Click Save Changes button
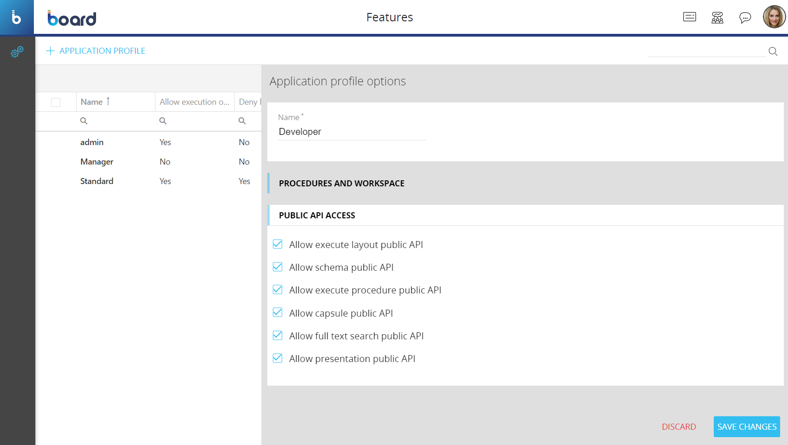The height and width of the screenshot is (445, 788). tap(746, 427)
